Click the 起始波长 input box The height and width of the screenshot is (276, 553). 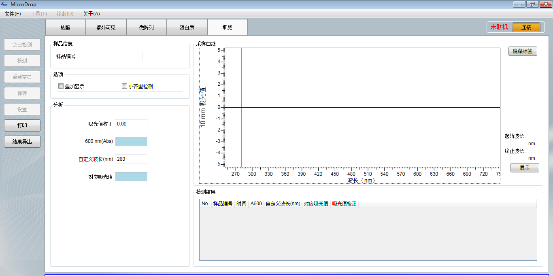click(518, 143)
